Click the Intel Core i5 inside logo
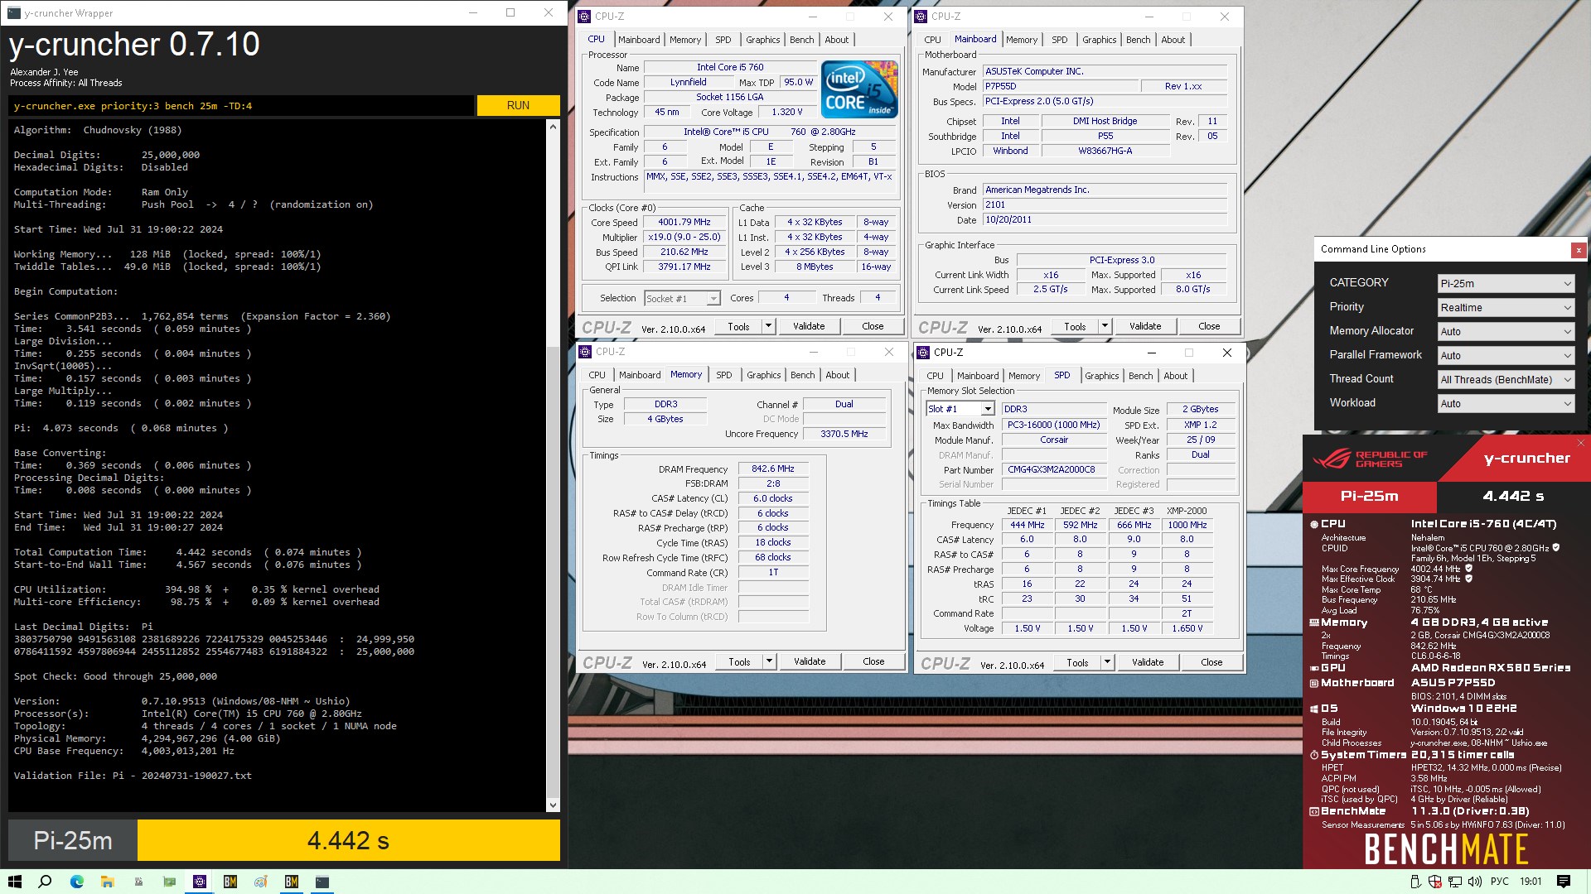This screenshot has width=1591, height=894. click(859, 89)
